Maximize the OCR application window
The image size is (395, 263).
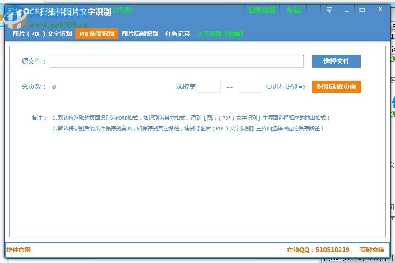tap(363, 9)
